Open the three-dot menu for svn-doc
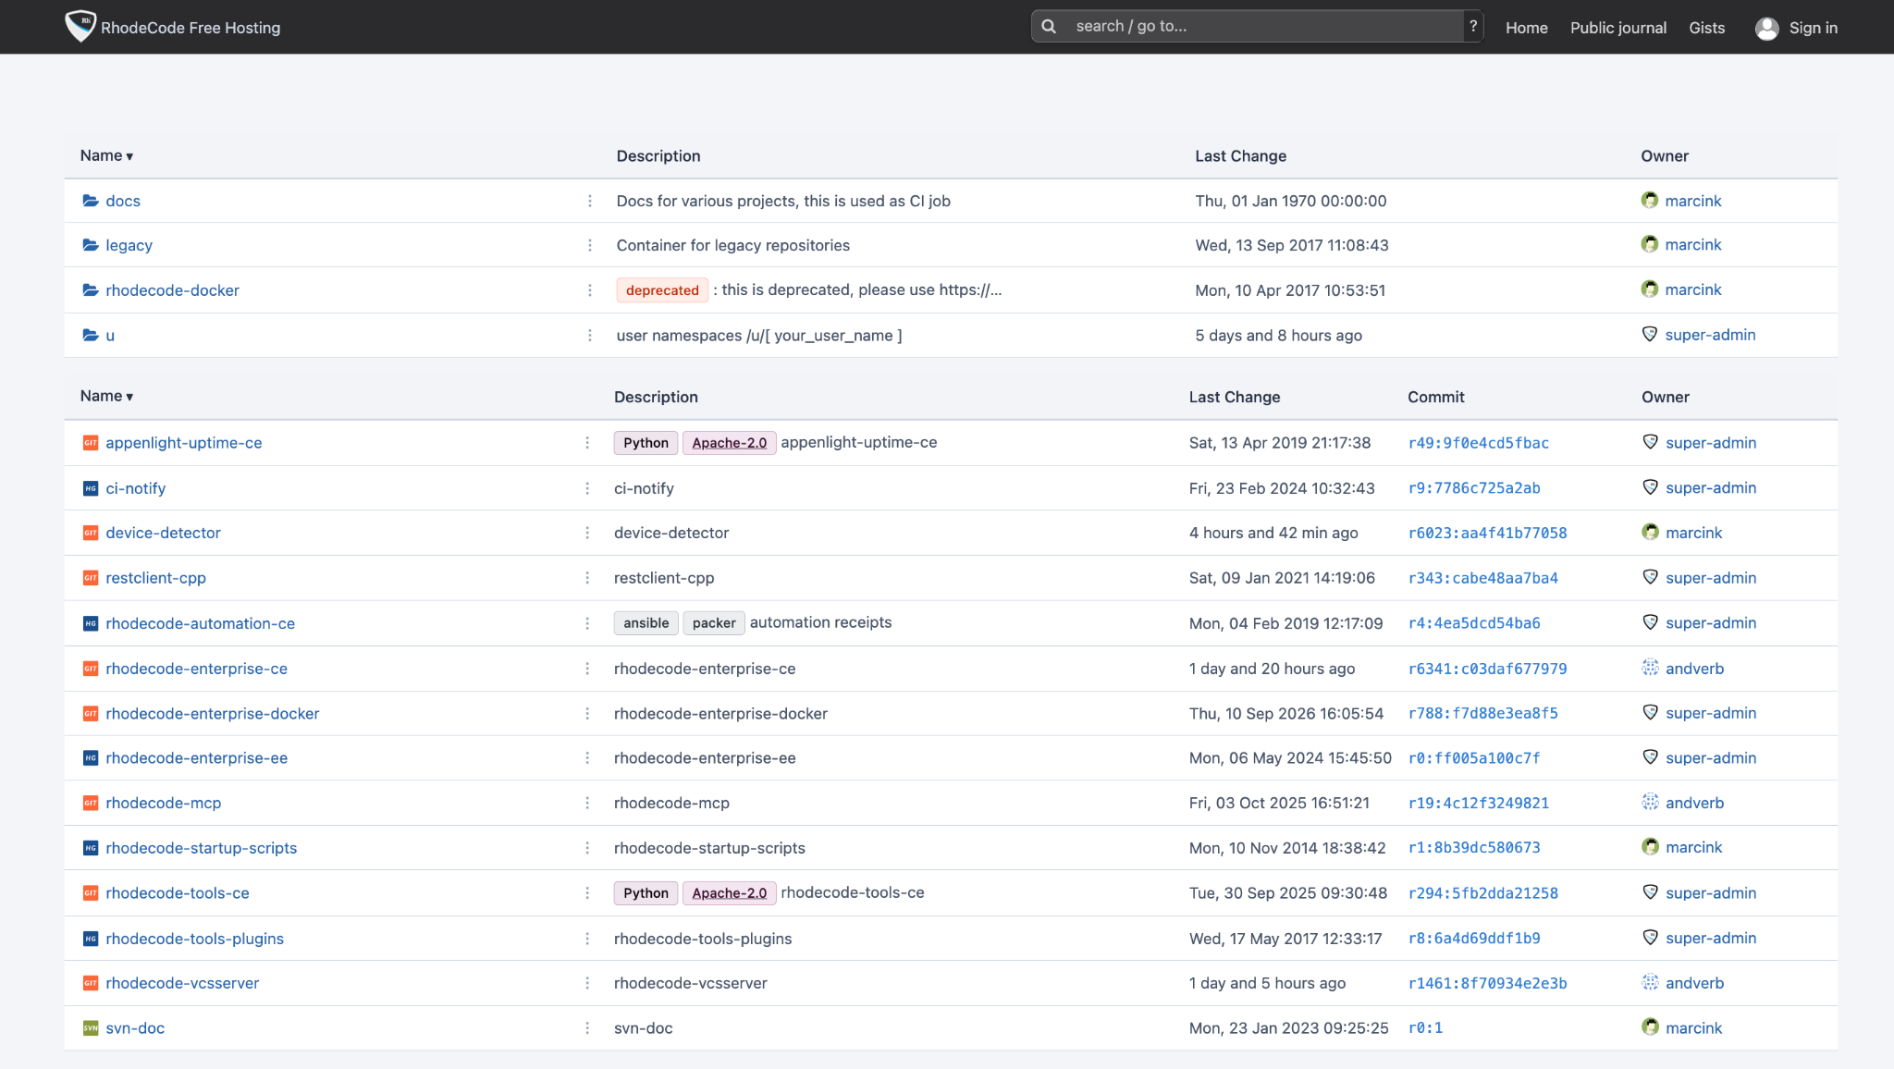Viewport: 1894px width, 1069px height. pyautogui.click(x=587, y=1028)
